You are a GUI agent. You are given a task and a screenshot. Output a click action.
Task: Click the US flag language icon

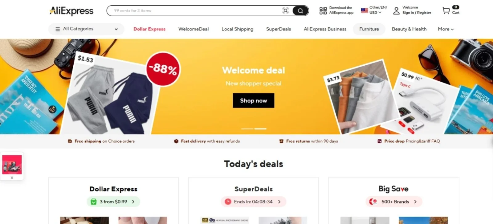coord(364,10)
